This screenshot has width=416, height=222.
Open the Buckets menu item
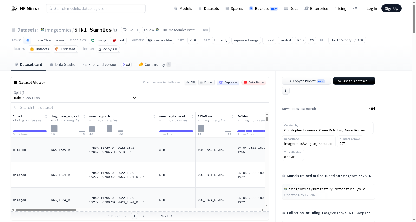[263, 9]
